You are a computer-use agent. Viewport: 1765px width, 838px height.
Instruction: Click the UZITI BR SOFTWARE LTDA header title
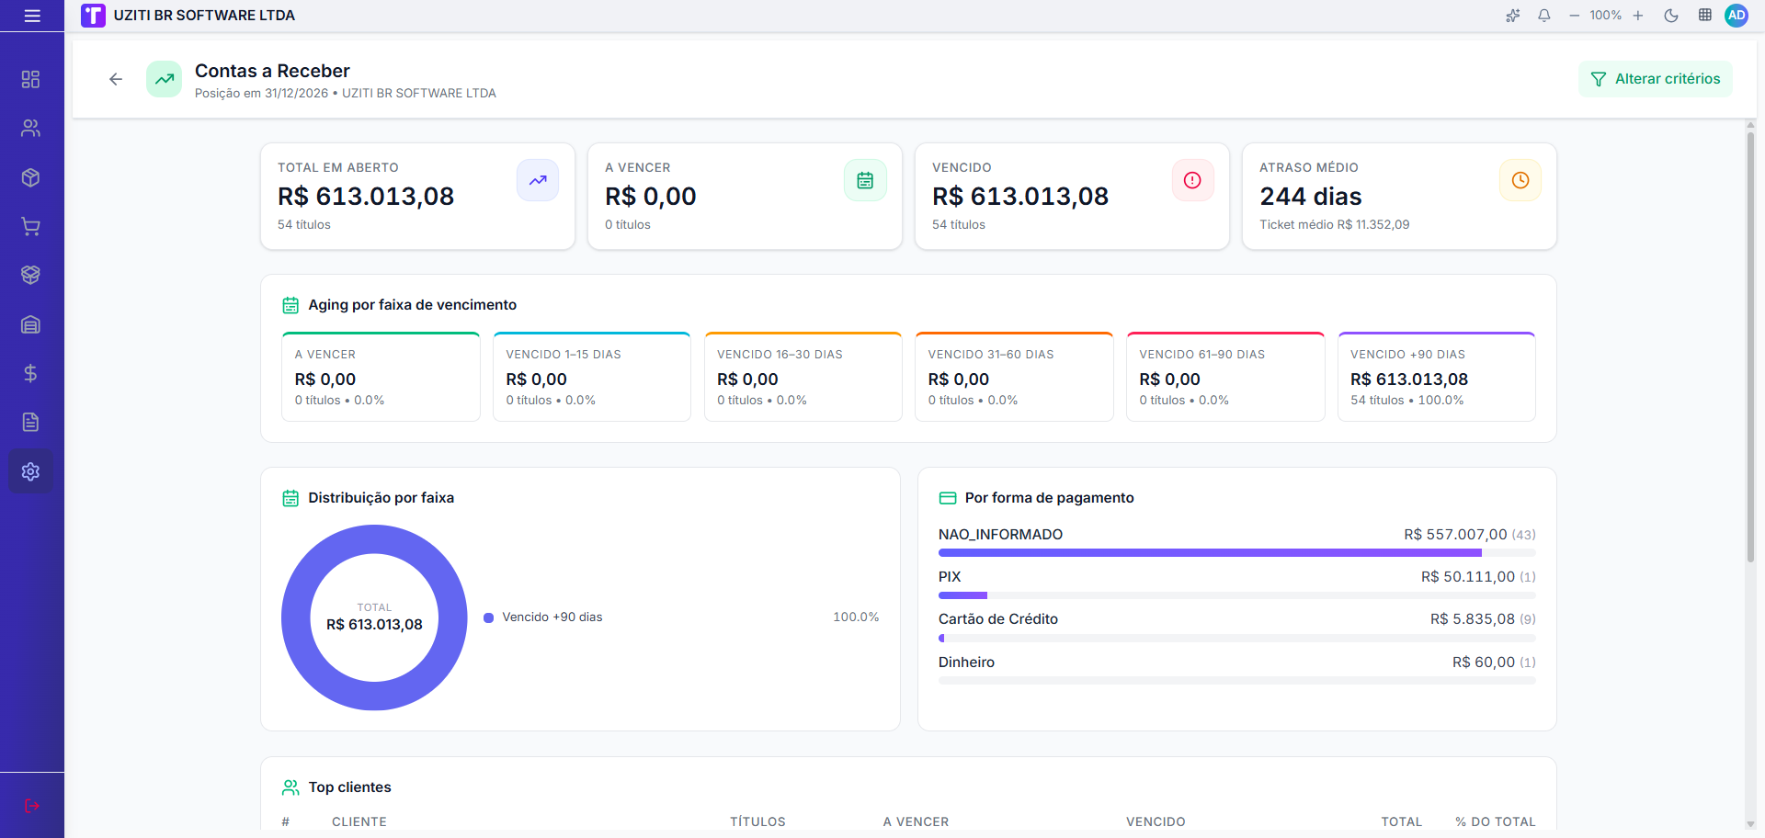point(204,16)
